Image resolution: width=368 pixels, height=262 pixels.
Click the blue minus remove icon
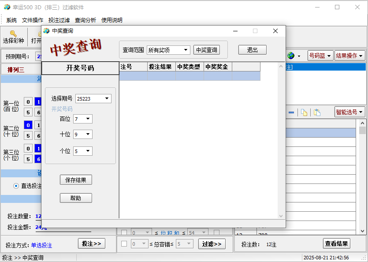click(291, 112)
